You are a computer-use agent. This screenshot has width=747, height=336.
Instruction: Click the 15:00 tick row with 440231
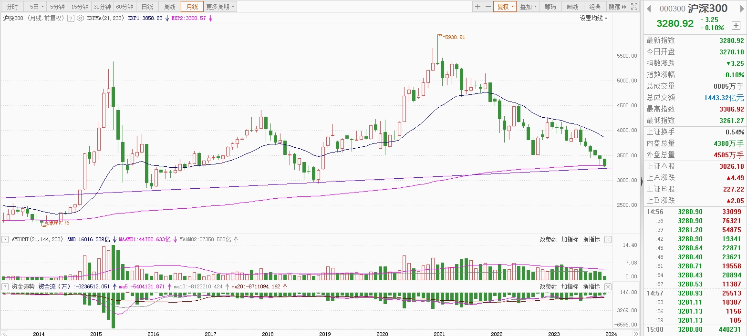click(695, 329)
